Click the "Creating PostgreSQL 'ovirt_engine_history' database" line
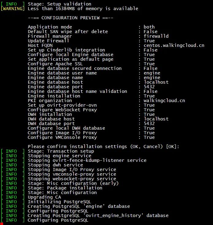Screen dimensions: 213x225 pyautogui.click(x=98, y=215)
